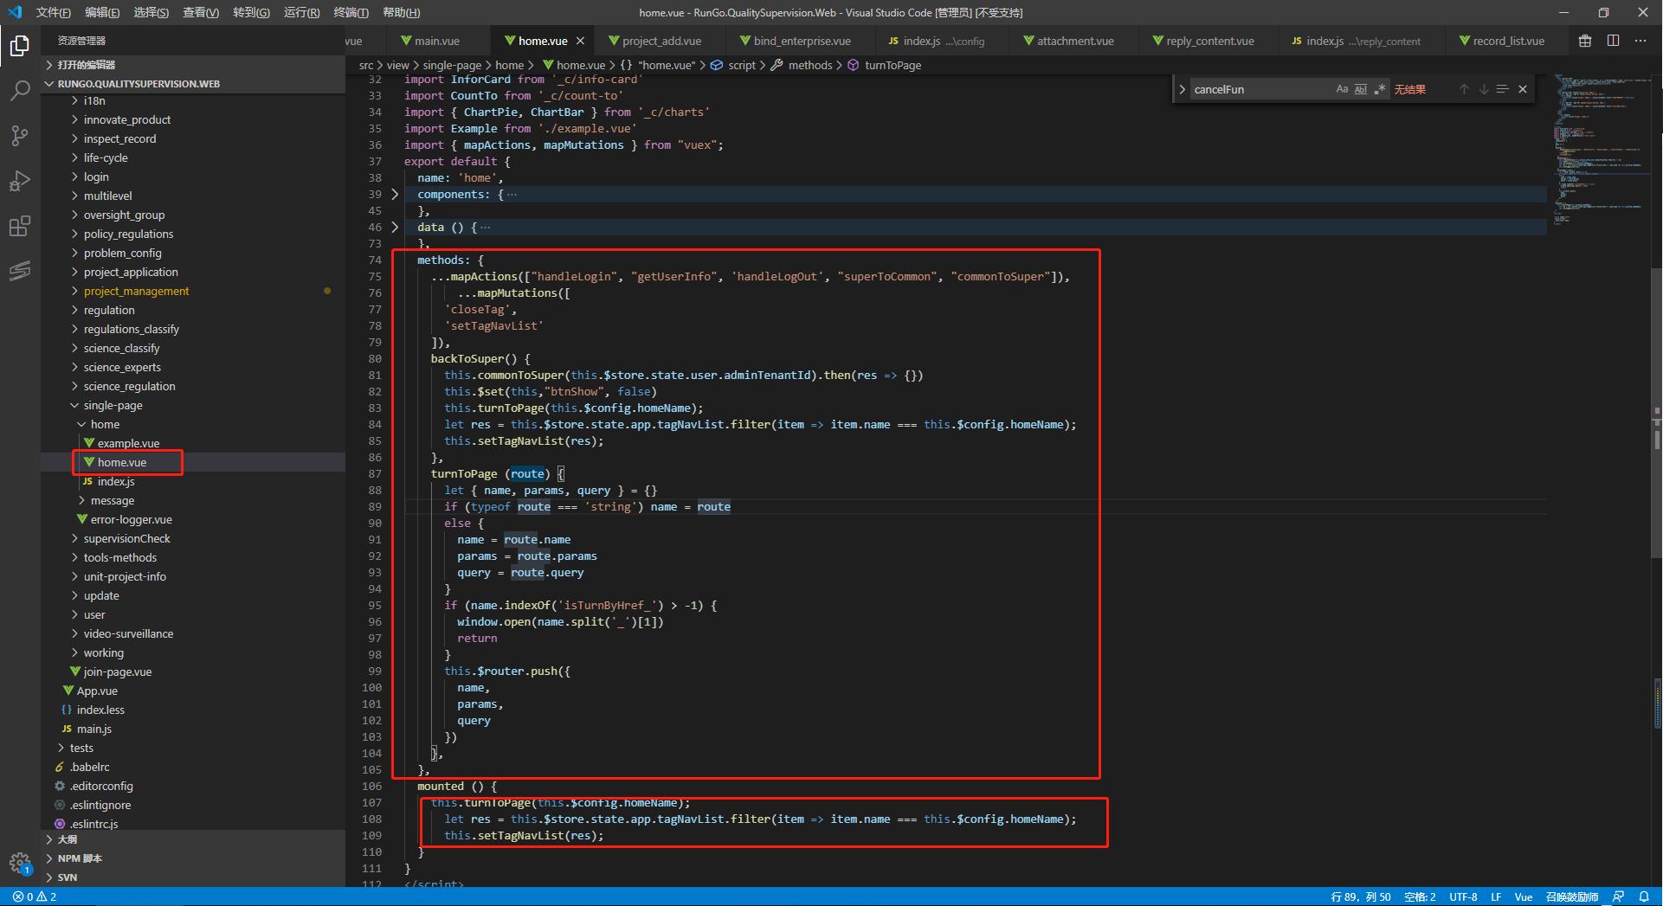Image resolution: width=1663 pixels, height=906 pixels.
Task: Toggle Match Case in find widget
Action: (x=1342, y=89)
